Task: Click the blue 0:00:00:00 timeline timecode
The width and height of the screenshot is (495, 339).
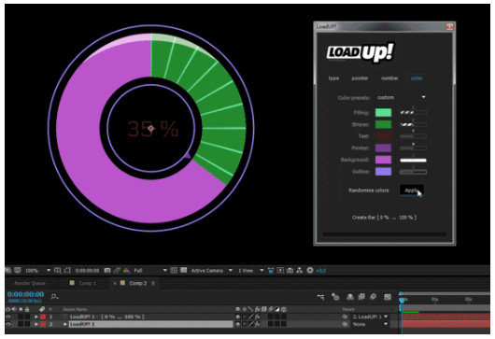Action: click(x=25, y=294)
